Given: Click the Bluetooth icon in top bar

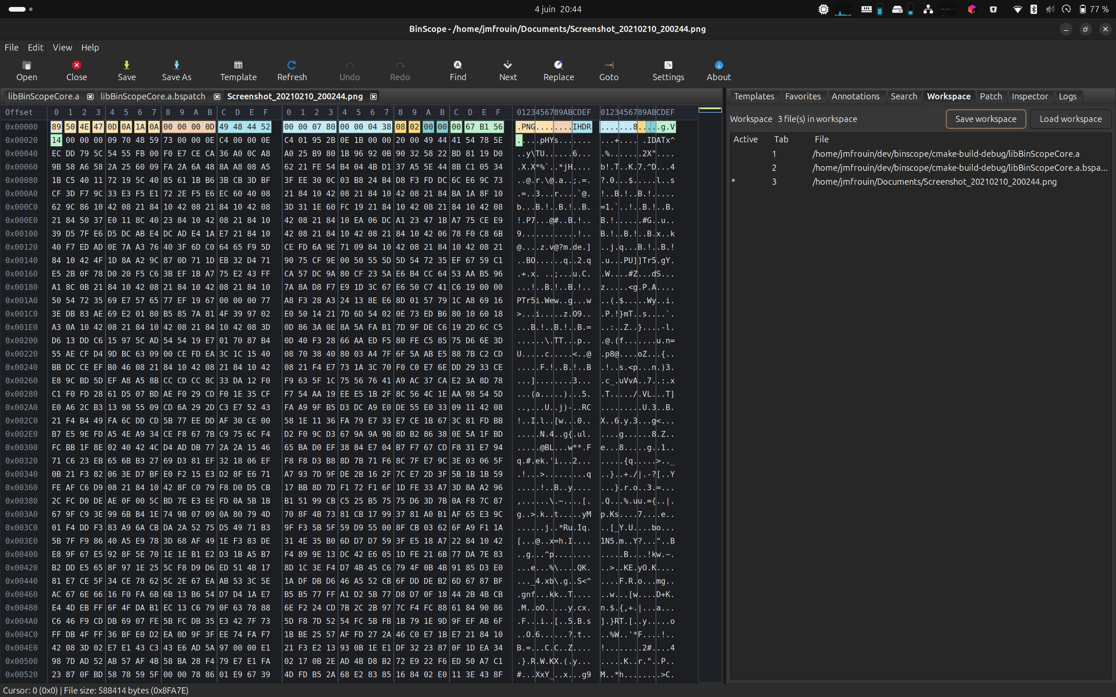Looking at the screenshot, I should coord(1033,9).
